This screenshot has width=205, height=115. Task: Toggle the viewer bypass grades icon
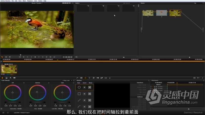2,57
